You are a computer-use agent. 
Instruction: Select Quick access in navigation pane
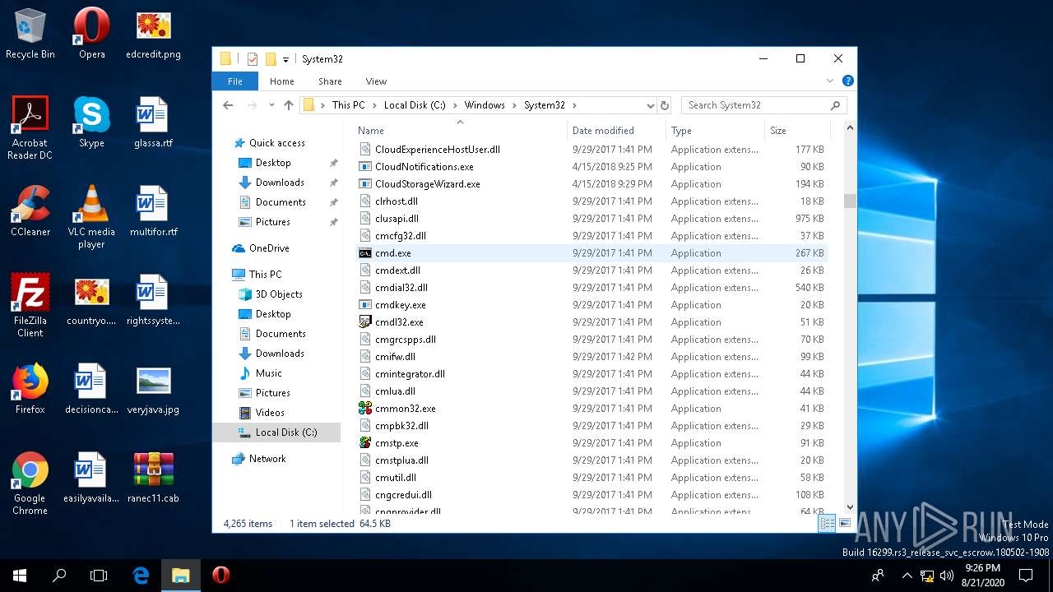277,143
